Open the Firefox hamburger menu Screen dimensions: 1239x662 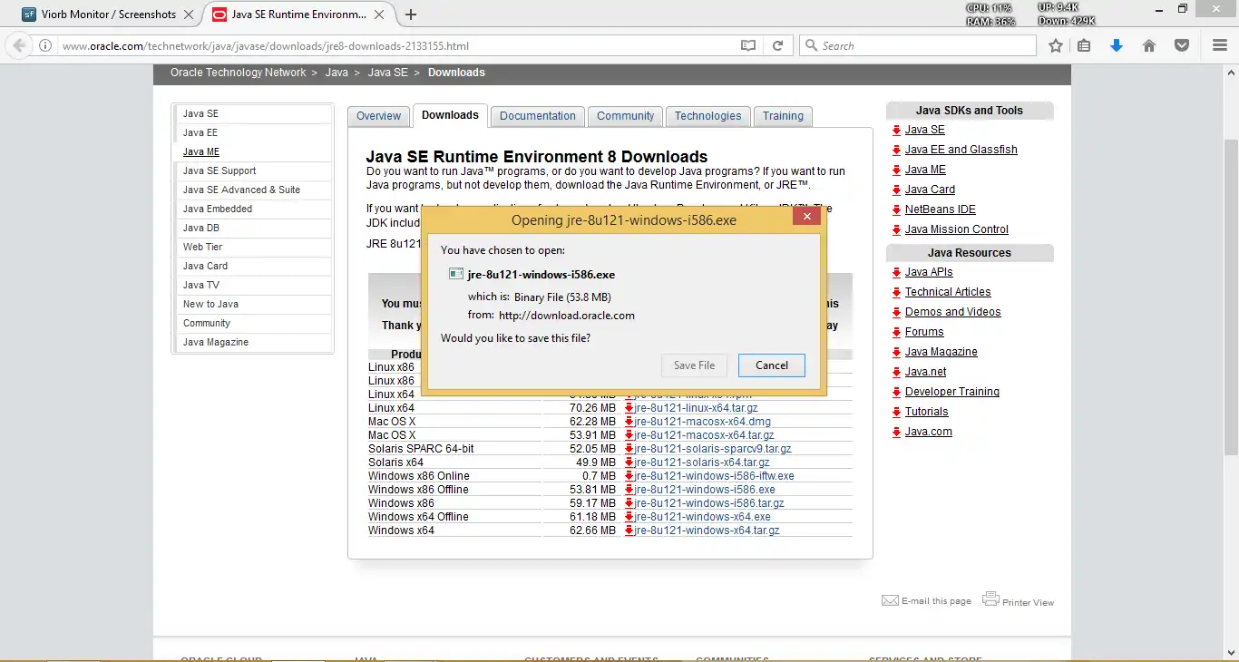pyautogui.click(x=1220, y=45)
